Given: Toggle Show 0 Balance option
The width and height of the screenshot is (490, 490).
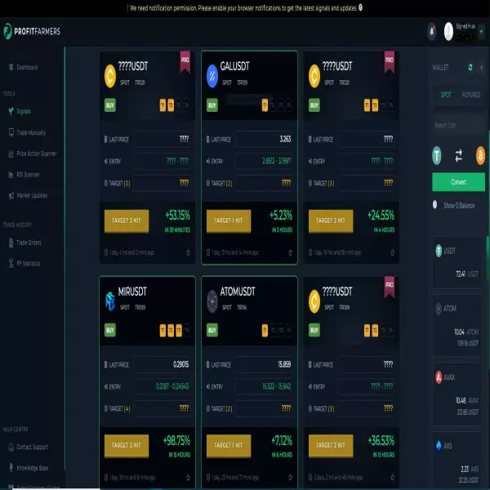Looking at the screenshot, I should [x=437, y=205].
